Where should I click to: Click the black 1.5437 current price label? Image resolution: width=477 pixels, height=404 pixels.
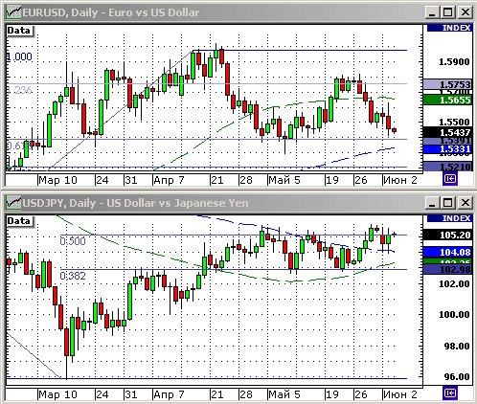(447, 132)
